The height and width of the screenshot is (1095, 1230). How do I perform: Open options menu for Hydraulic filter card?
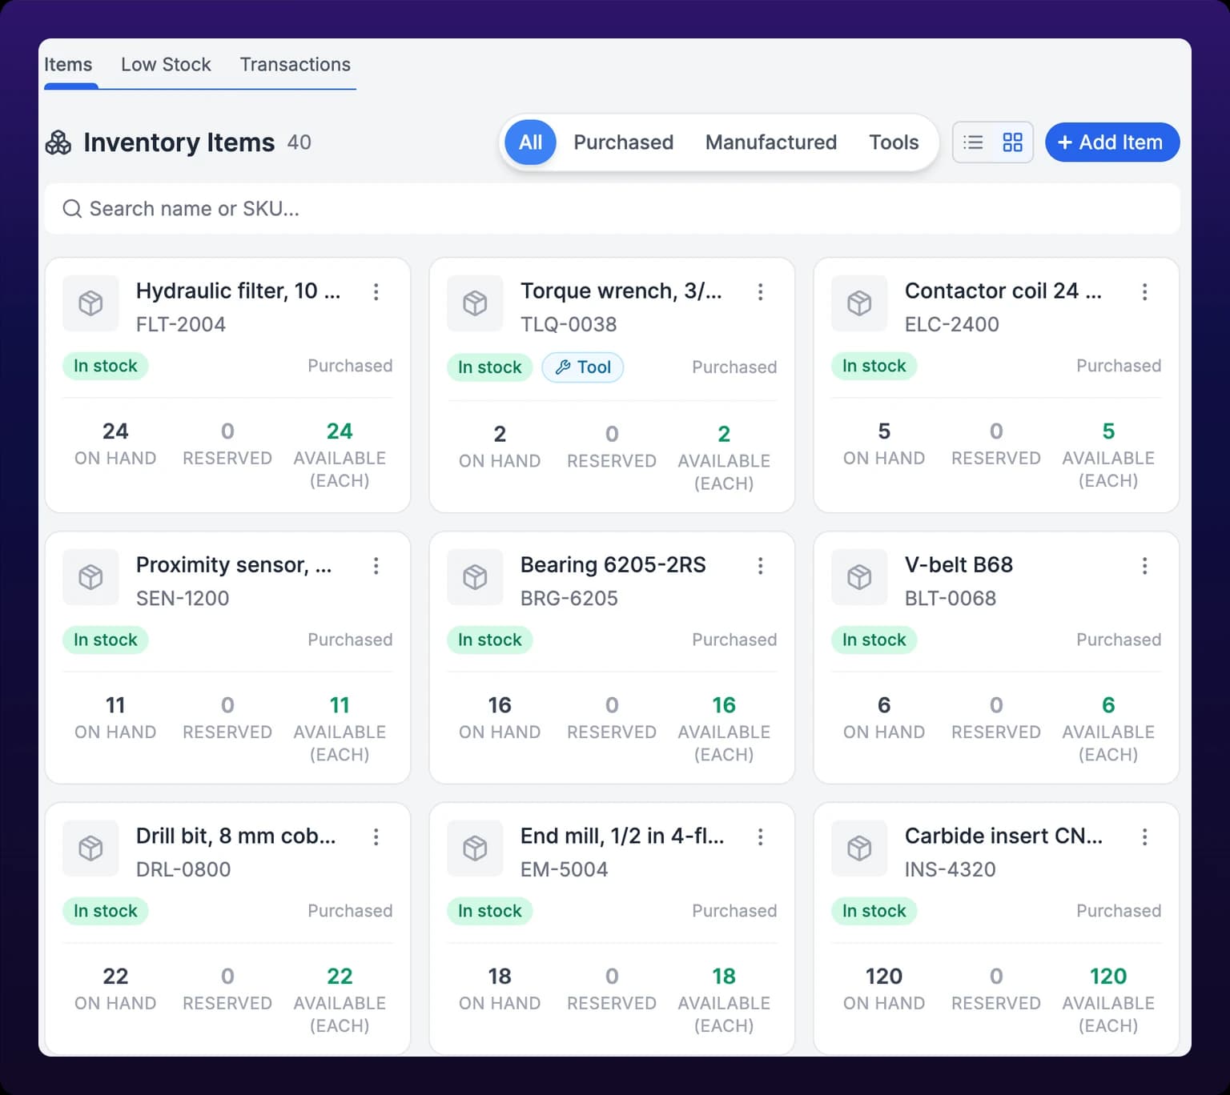(376, 292)
